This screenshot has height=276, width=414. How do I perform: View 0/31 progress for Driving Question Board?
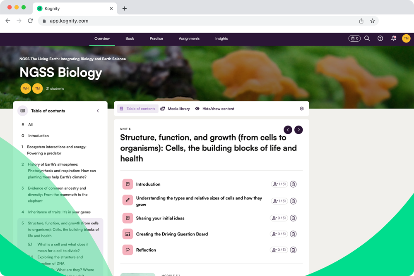point(279,234)
